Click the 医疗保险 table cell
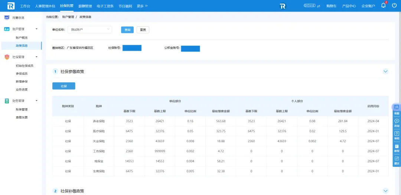Screen dimensions: 401x195 tap(99, 131)
